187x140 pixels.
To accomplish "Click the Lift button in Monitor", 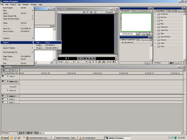I will (x=100, y=62).
